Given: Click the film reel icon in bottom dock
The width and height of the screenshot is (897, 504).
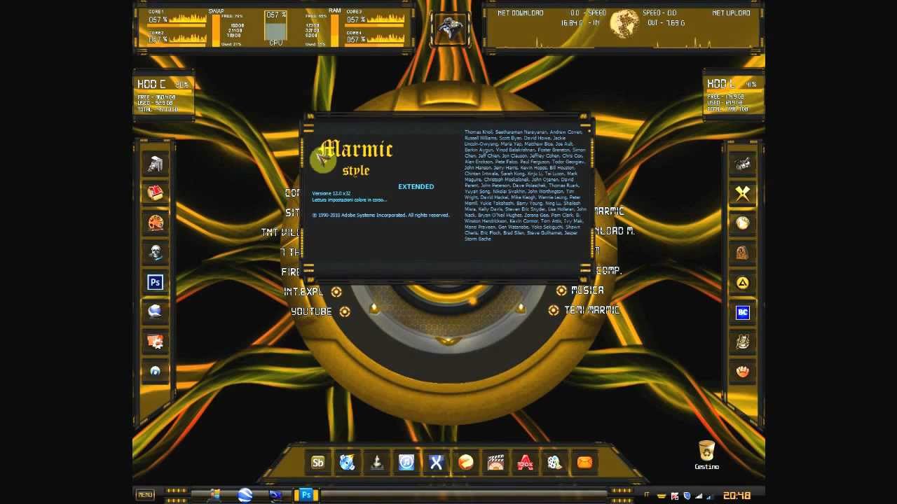Looking at the screenshot, I should coord(554,462).
